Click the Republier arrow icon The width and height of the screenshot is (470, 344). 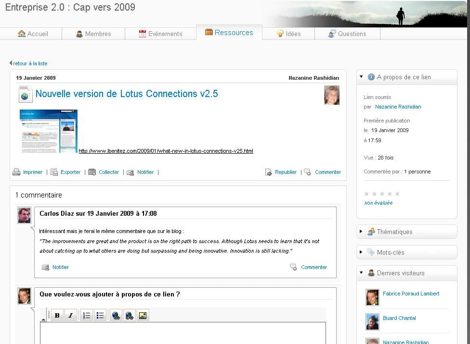coord(269,172)
